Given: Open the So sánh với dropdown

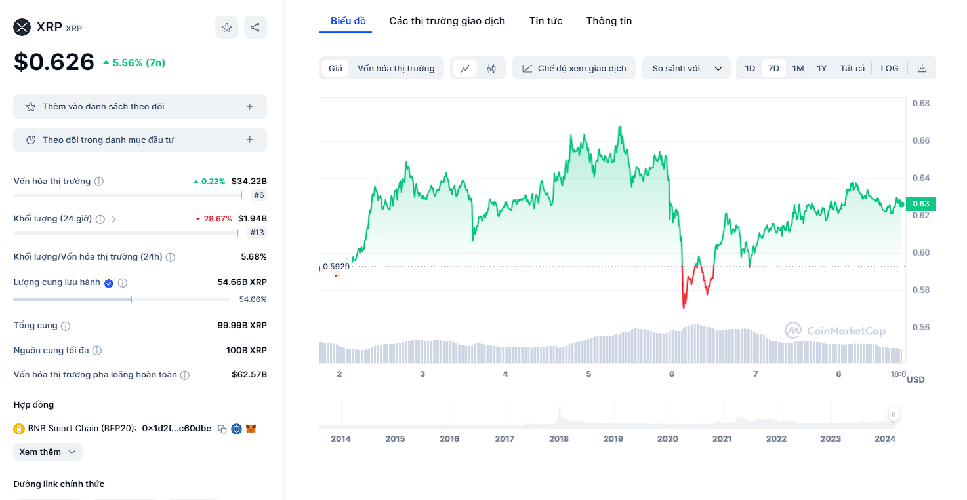Looking at the screenshot, I should point(686,68).
